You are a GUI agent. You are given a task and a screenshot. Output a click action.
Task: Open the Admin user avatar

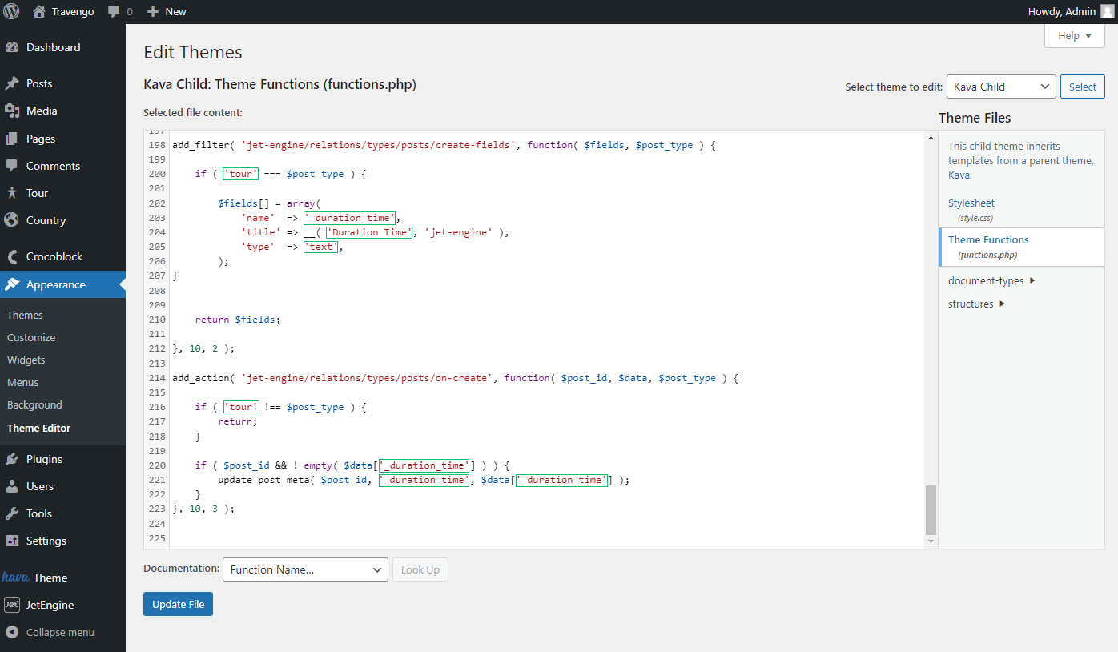(1108, 11)
